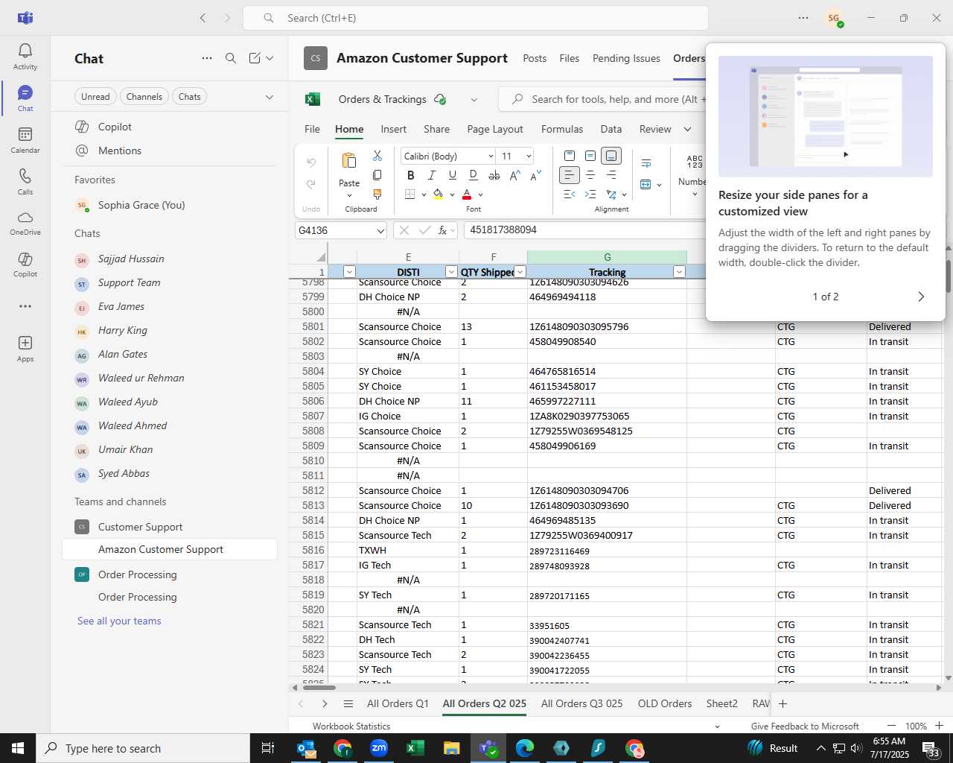Open Excel from the Windows taskbar
The height and width of the screenshot is (763, 953).
[x=415, y=748]
